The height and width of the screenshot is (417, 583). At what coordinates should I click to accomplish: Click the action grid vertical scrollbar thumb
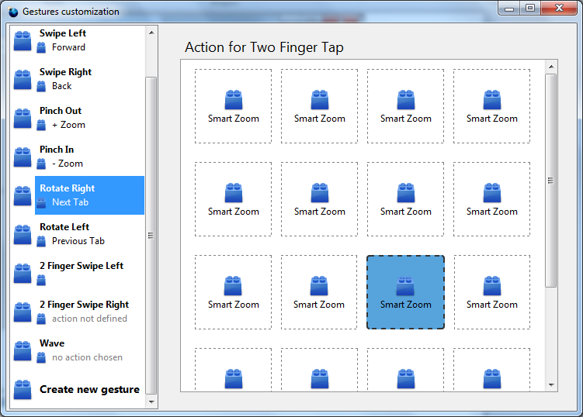(551, 181)
